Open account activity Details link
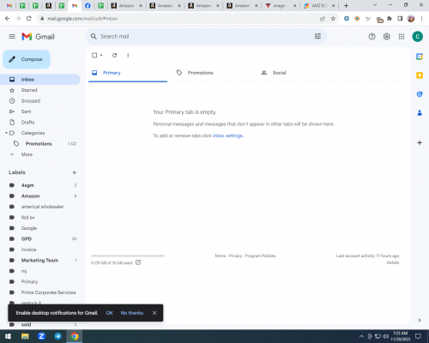The image size is (429, 343). (x=393, y=262)
